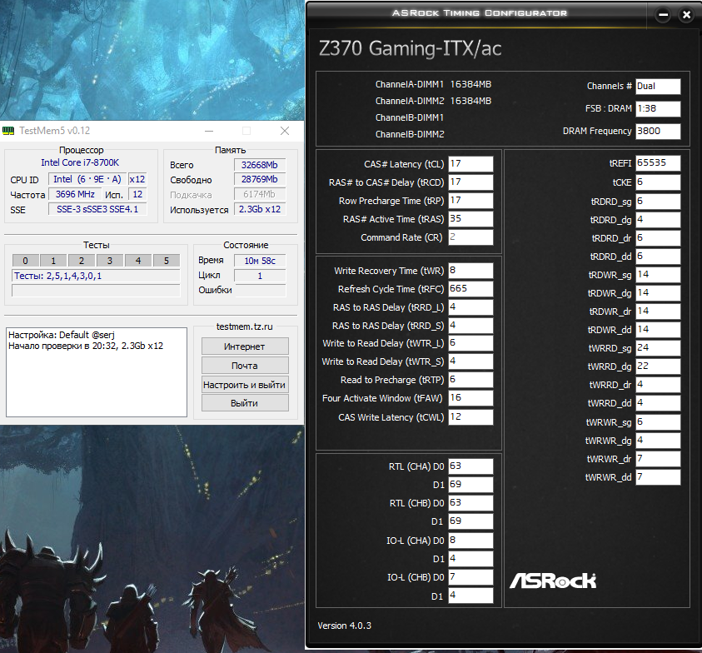Image resolution: width=702 pixels, height=653 pixels.
Task: Select test block 2 in Тесты
Action: pos(82,260)
